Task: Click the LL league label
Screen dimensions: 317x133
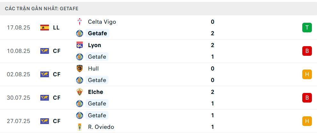Action: tap(56, 28)
